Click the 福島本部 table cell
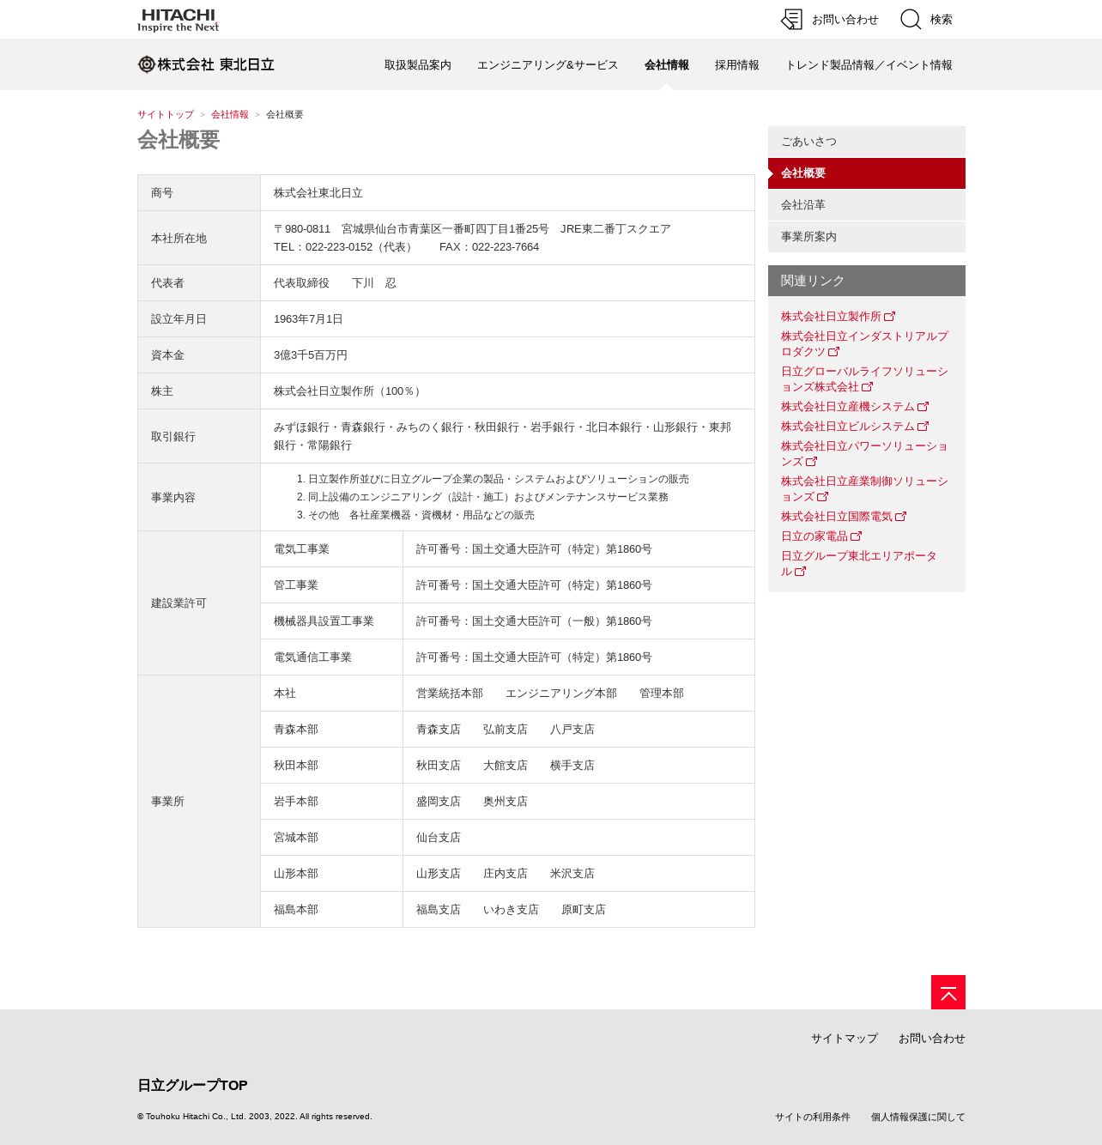 332,910
